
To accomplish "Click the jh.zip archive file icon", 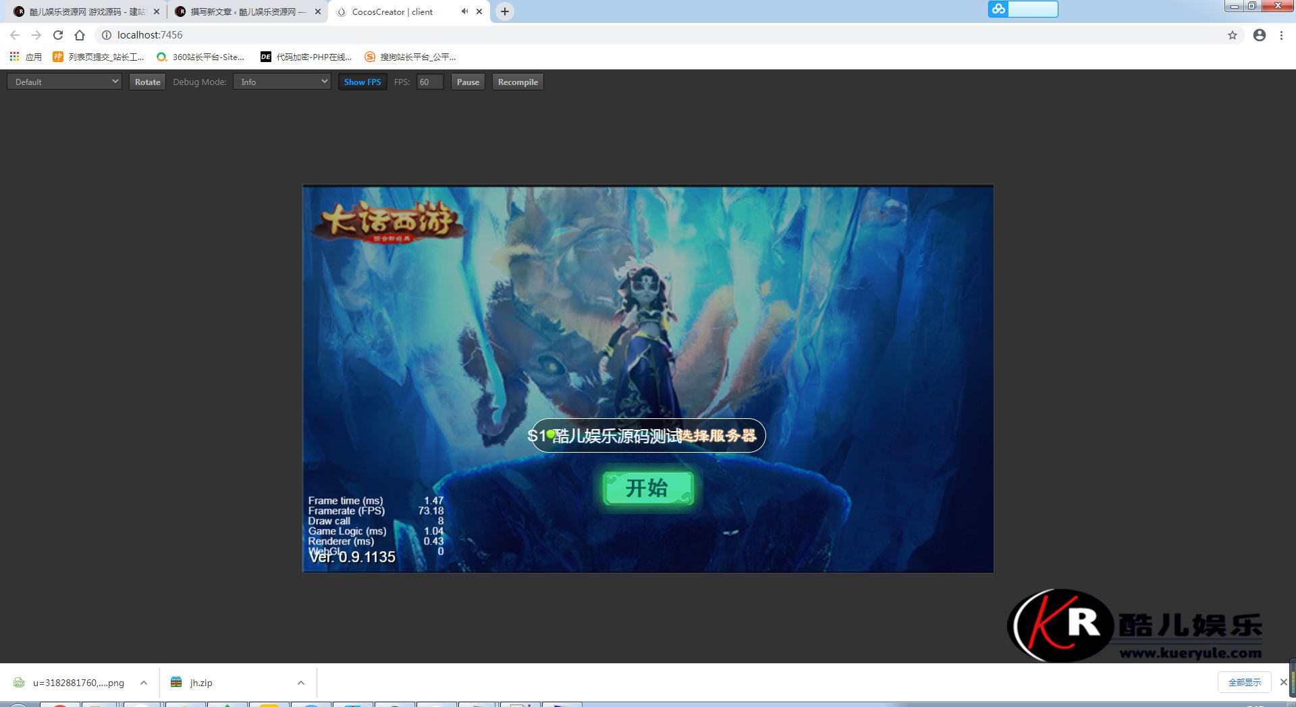I will point(176,682).
